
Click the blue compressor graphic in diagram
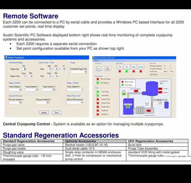point(128,106)
